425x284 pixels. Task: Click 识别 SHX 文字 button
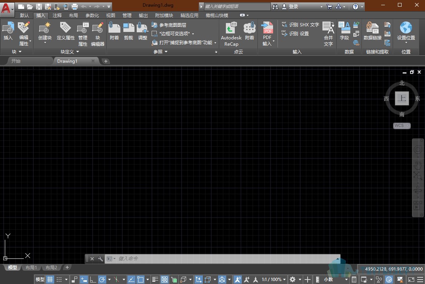[x=300, y=25]
